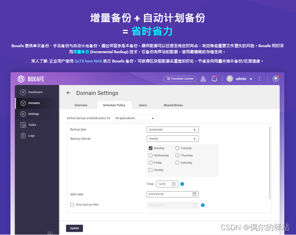Expand the admin account dropdown arrow

pyautogui.click(x=251, y=79)
